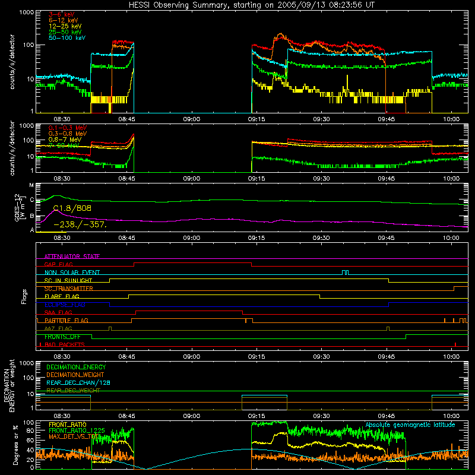Screen dimensions: 475x475
Task: Click the green FRONT_RATIO_1225 legend label
Action: pyautogui.click(x=77, y=430)
